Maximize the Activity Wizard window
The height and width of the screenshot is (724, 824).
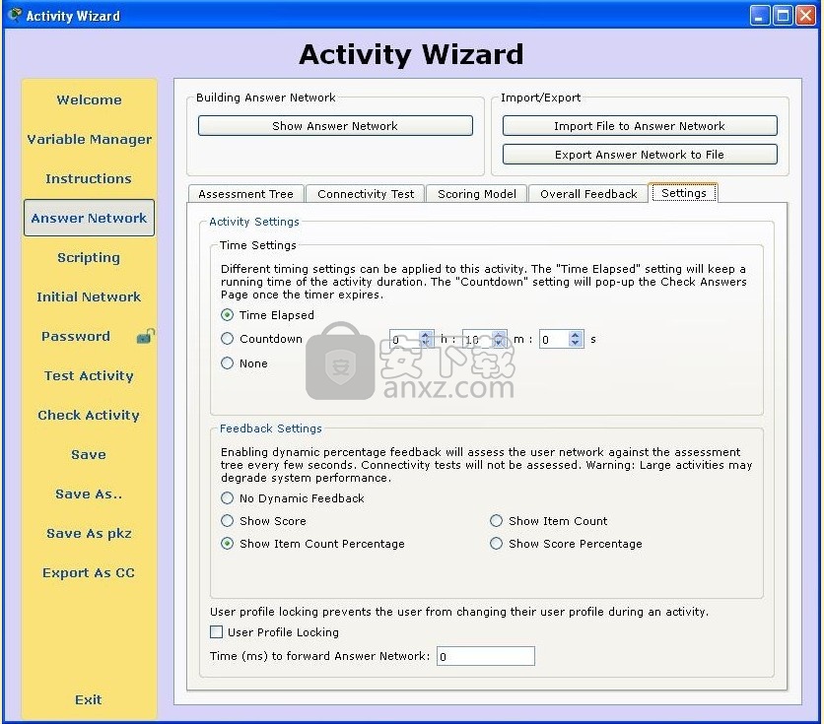click(783, 16)
